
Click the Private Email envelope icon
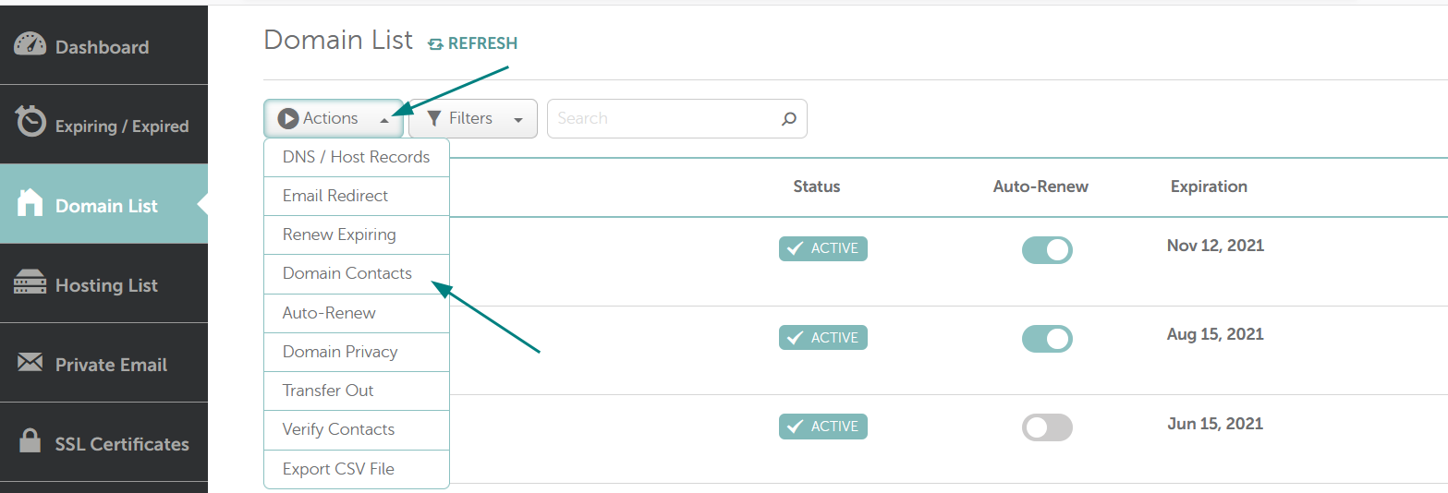[30, 362]
